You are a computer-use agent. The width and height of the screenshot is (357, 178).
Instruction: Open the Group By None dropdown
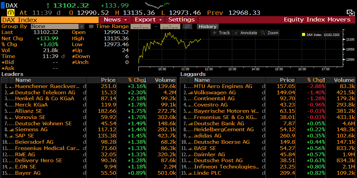click(x=58, y=26)
